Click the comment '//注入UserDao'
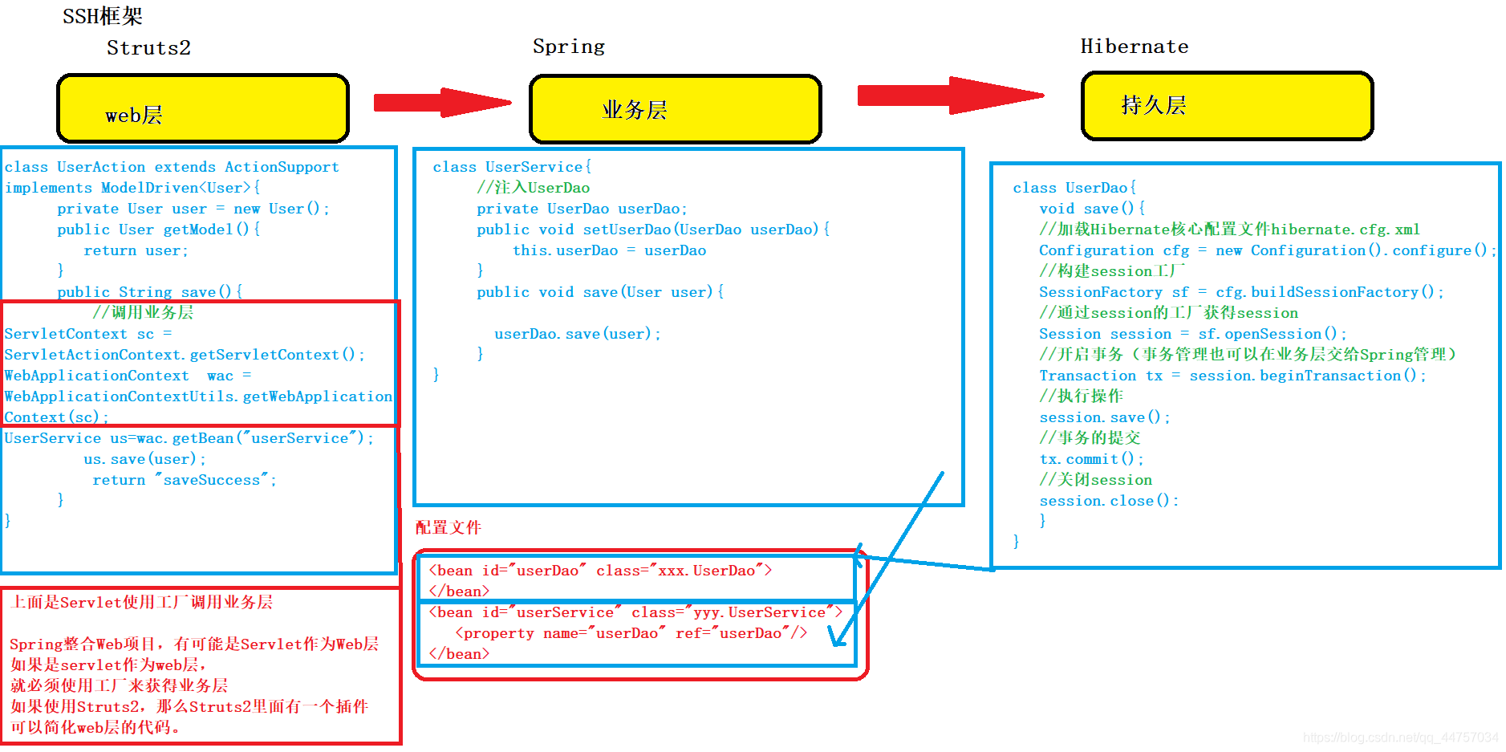1506x752 pixels. click(x=534, y=188)
